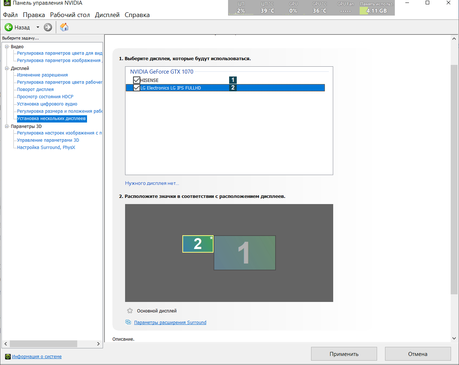
Task: Click the NVIDIA app icon in title bar
Action: pos(7,3)
